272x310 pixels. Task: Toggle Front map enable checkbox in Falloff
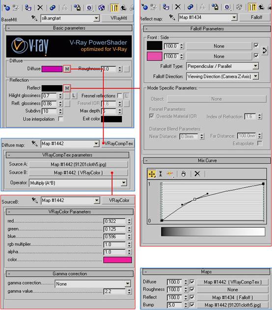click(x=256, y=46)
